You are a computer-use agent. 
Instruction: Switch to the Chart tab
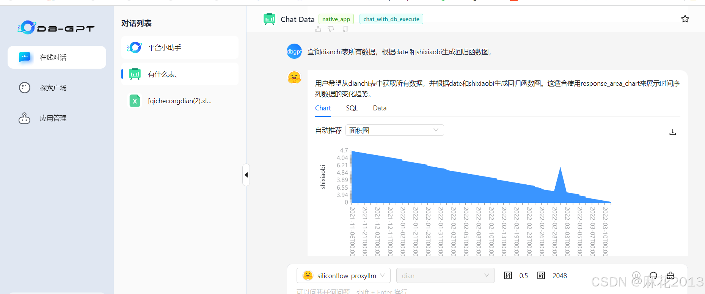tap(323, 108)
